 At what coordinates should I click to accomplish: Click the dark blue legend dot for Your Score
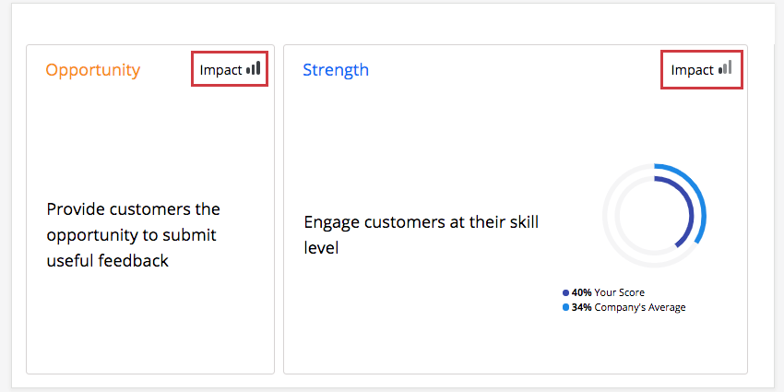point(565,293)
